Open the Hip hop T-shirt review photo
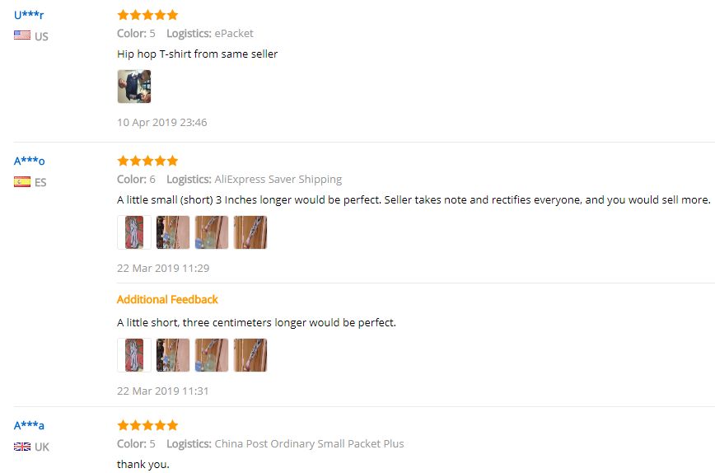 click(134, 87)
